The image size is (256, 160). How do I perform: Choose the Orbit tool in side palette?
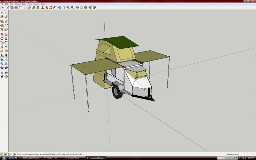(x=2, y=60)
